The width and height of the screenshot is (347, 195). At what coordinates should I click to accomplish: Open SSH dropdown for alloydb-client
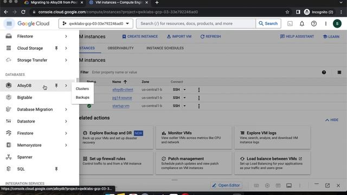[x=184, y=89]
